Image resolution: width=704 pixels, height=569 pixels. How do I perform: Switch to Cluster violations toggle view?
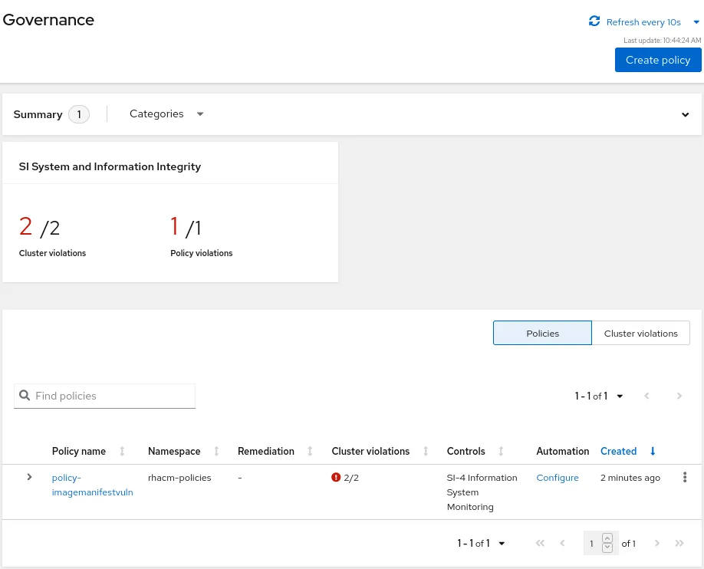point(640,334)
